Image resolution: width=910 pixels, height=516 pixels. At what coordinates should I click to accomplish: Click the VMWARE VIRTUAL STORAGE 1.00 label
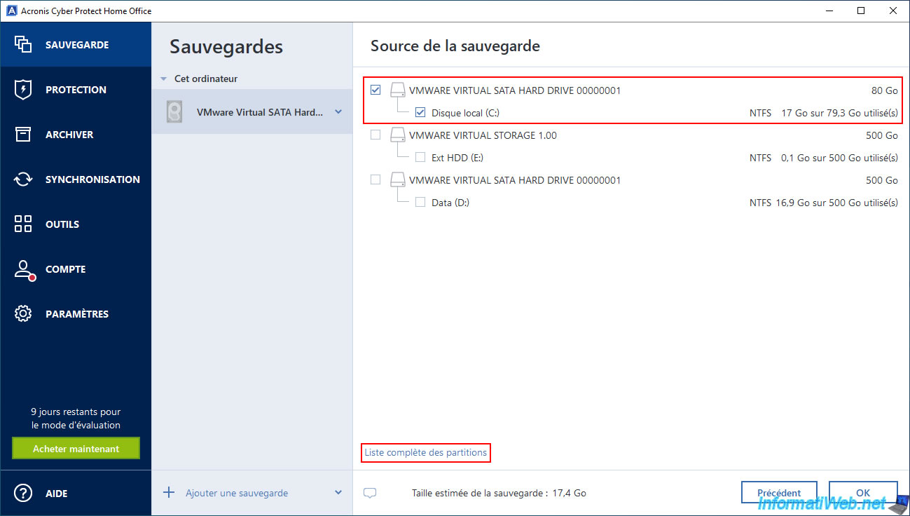click(483, 135)
